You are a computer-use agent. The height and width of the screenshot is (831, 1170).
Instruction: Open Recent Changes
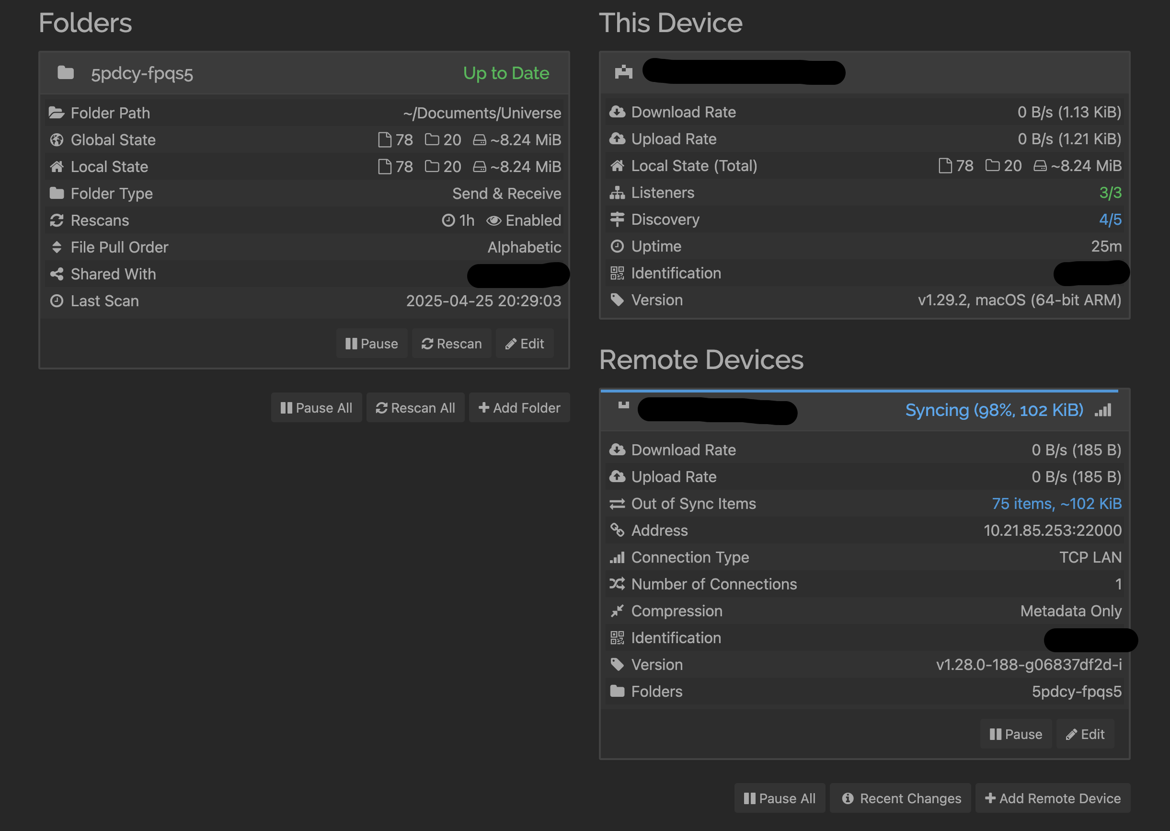click(900, 798)
